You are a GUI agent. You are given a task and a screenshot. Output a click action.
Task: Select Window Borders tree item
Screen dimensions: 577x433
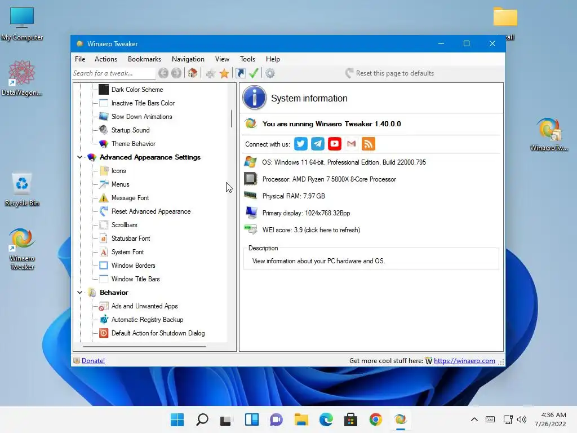pos(133,266)
